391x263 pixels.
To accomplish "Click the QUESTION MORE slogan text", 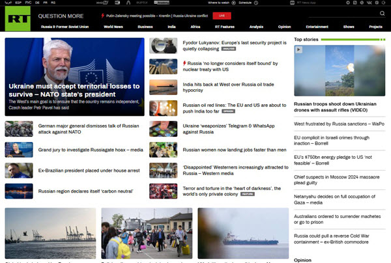I will (61, 16).
